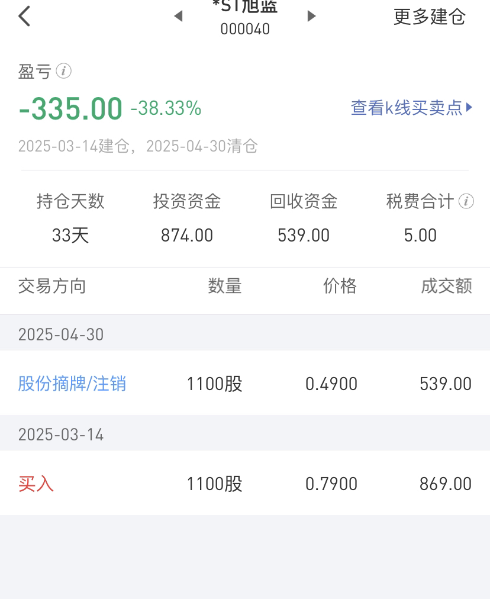
Task: Tap 价格 column header
Action: pyautogui.click(x=340, y=286)
